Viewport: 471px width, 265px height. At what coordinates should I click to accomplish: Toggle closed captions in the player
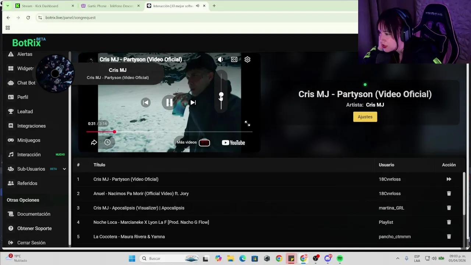[234, 59]
